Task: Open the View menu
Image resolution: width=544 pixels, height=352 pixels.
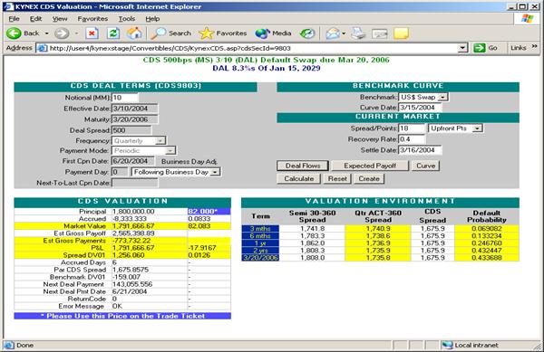Action: click(60, 19)
